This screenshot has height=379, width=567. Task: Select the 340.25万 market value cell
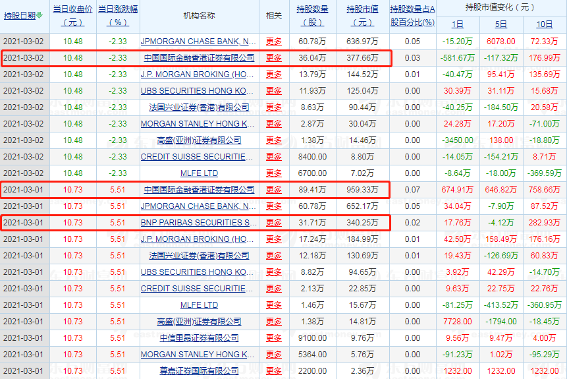point(362,223)
